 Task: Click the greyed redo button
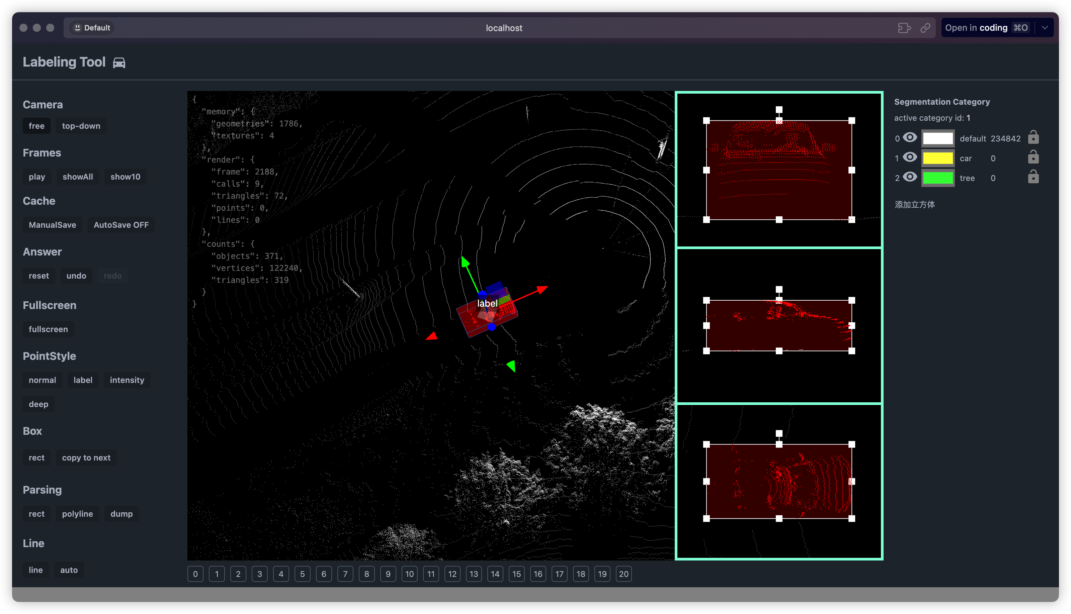click(113, 276)
